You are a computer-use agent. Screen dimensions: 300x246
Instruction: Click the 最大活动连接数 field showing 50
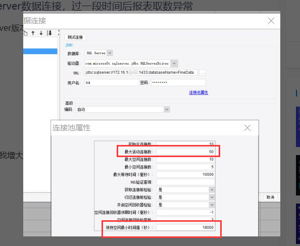pyautogui.click(x=185, y=152)
